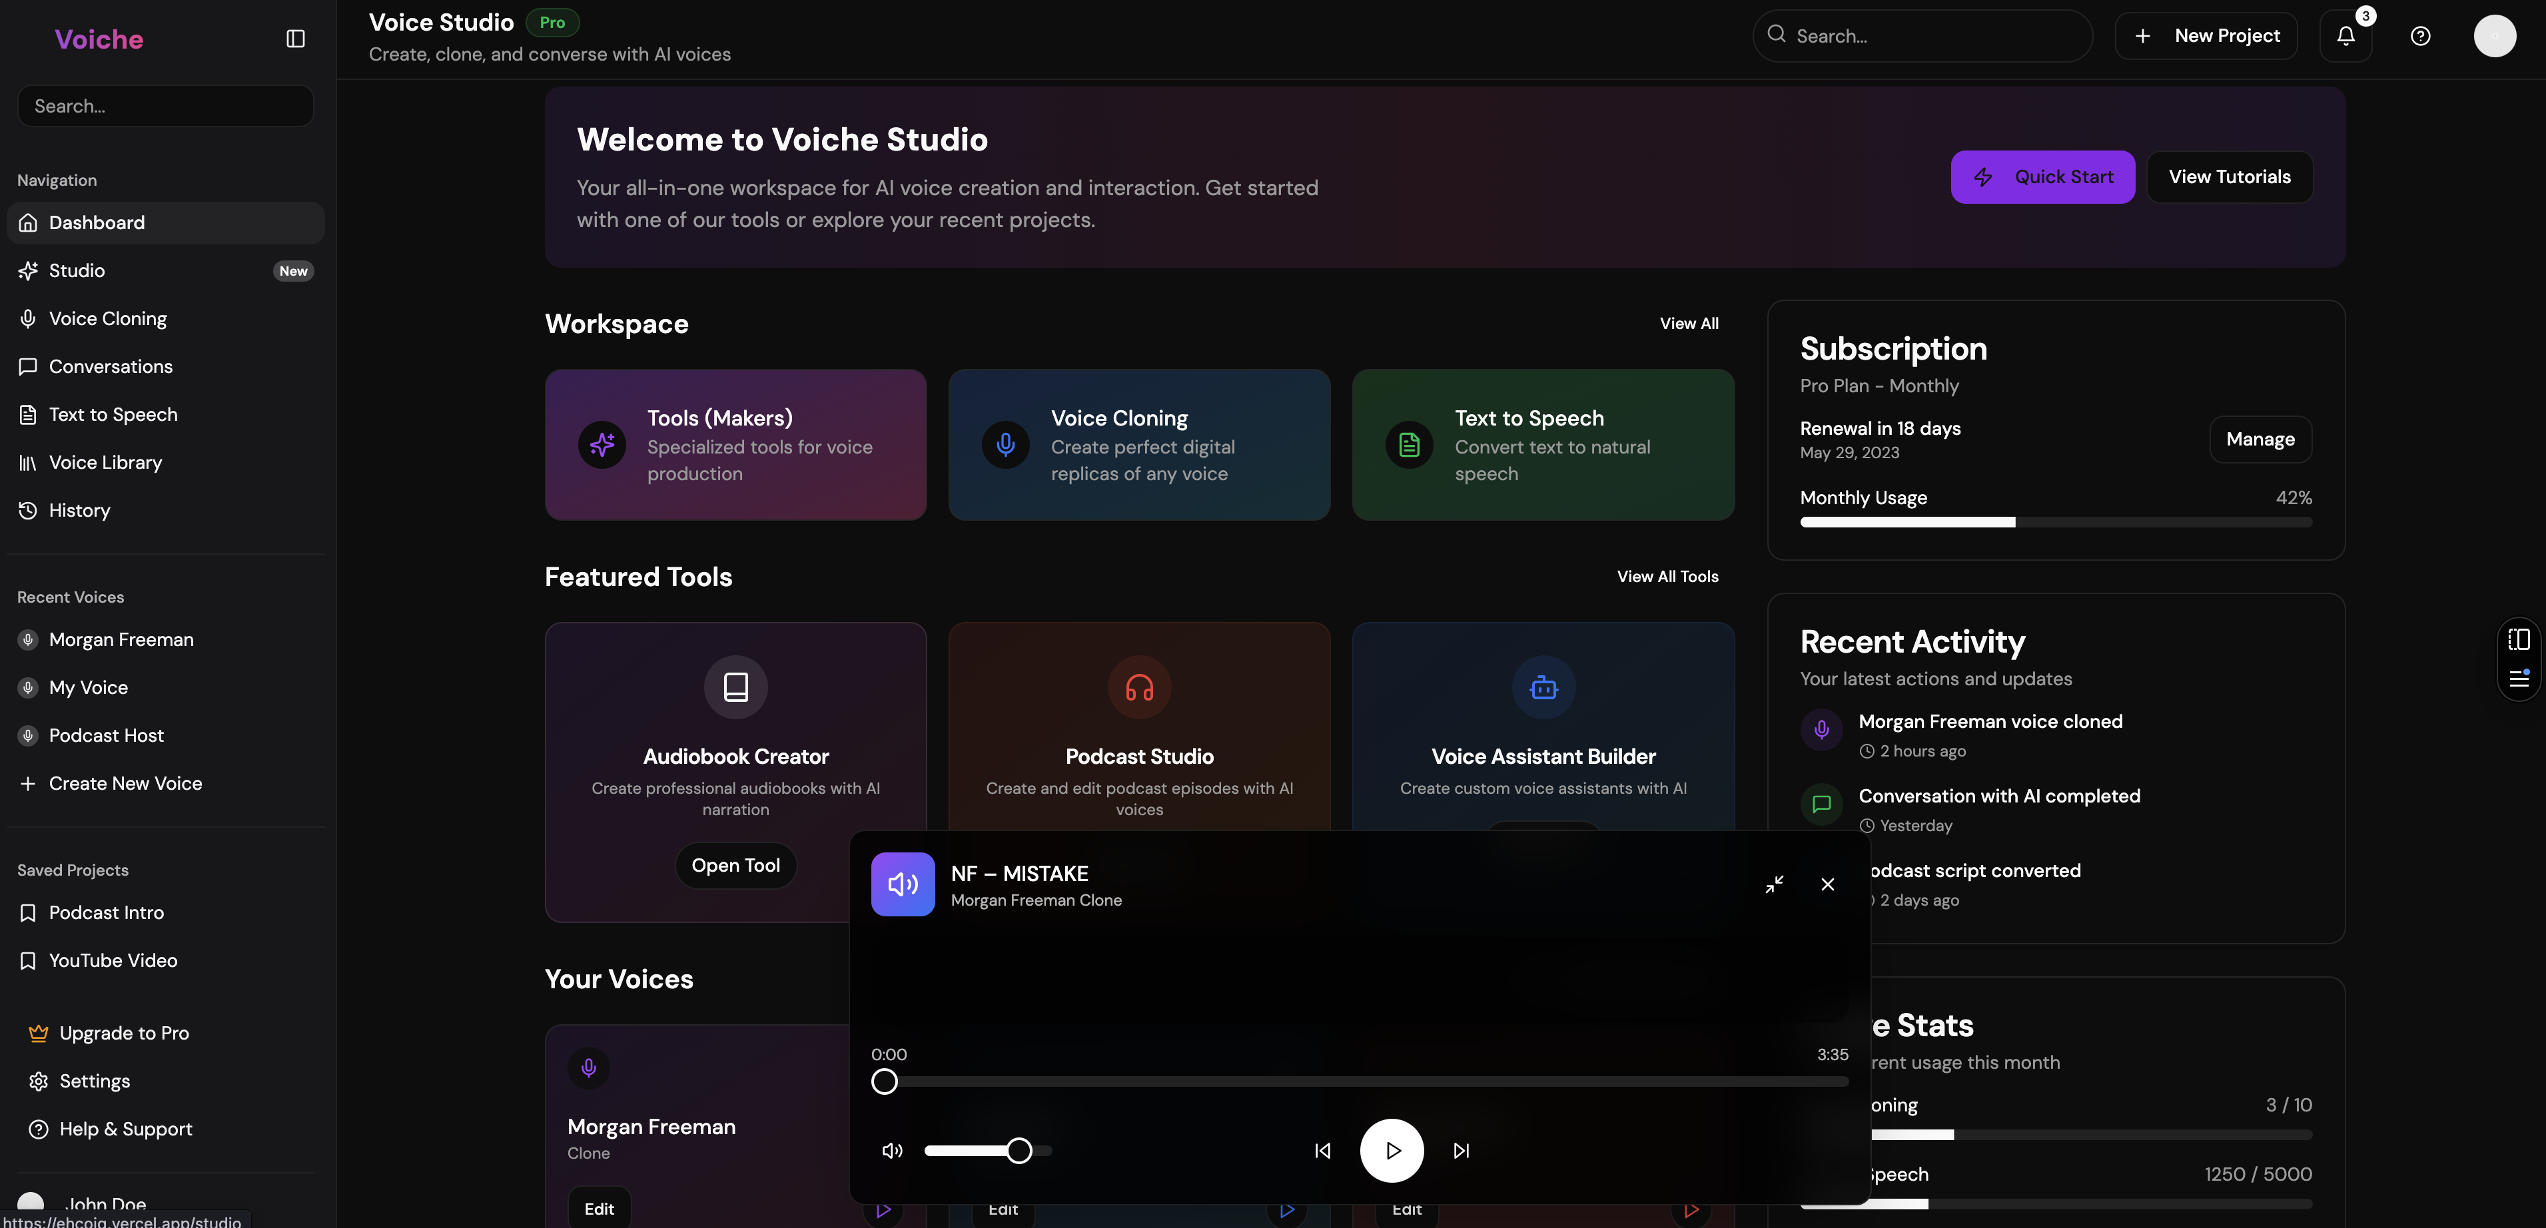Skip to the next track in player
The height and width of the screenshot is (1228, 2546).
(1461, 1150)
